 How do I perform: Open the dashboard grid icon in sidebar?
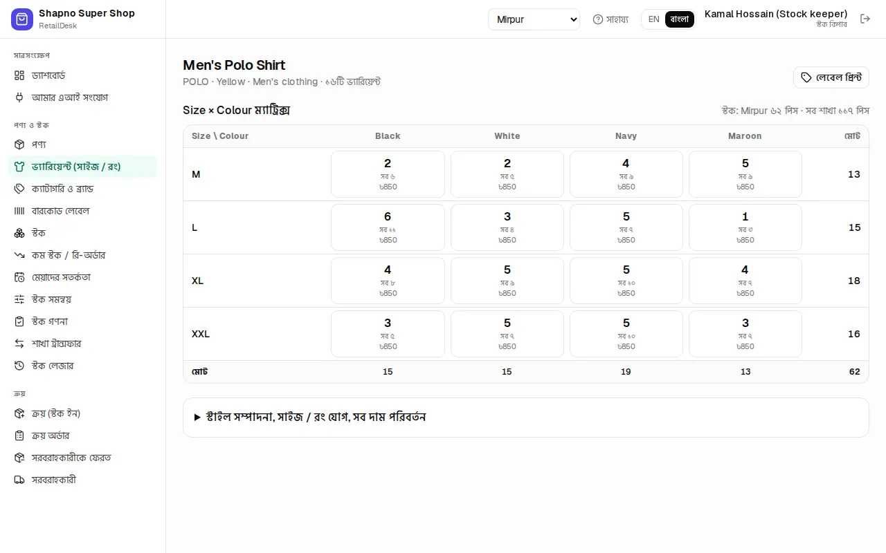point(19,75)
